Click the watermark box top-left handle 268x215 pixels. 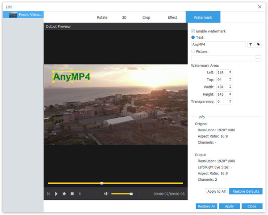53,72
